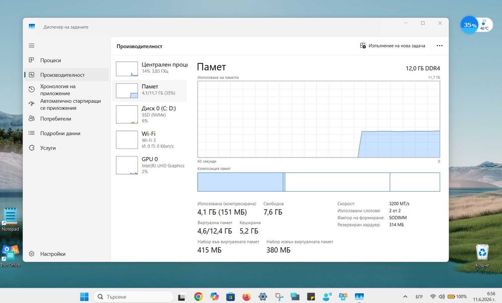Click the memory composition bar
The height and width of the screenshot is (303, 502).
click(x=319, y=182)
